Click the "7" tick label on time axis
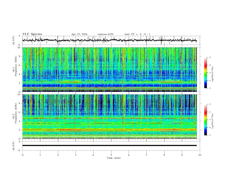 147,155
